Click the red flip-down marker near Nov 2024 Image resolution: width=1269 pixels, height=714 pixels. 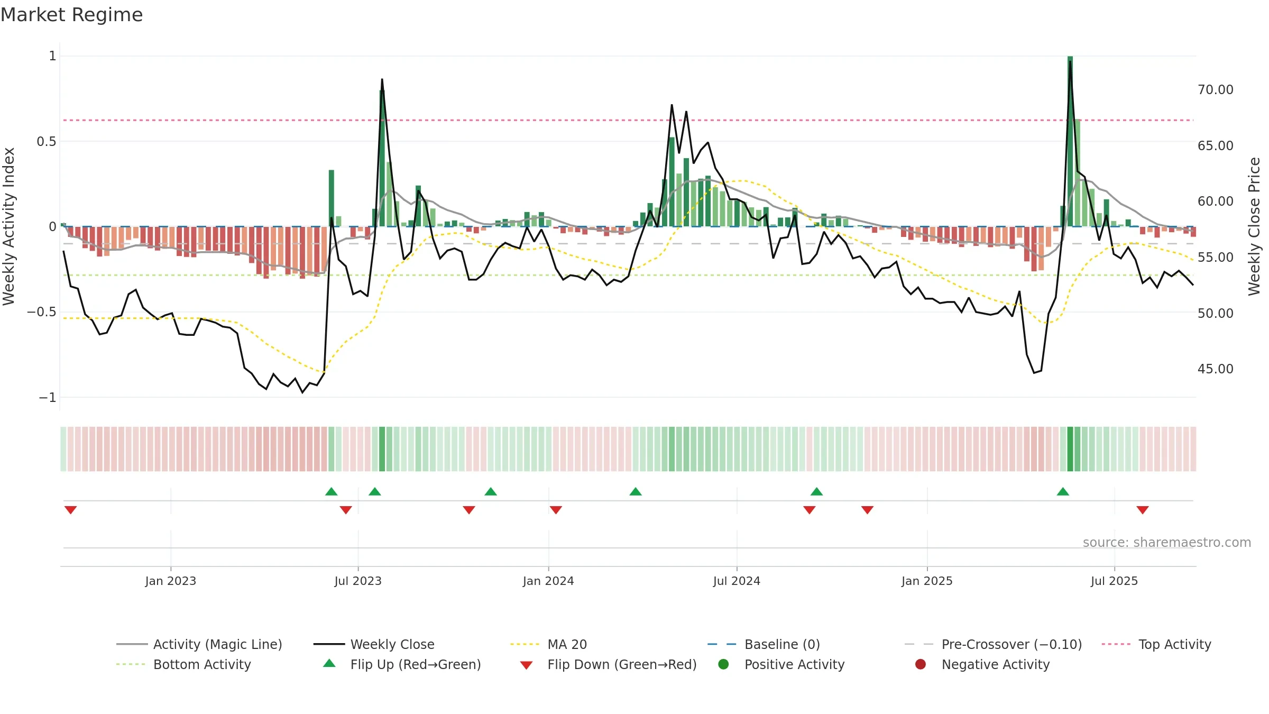[867, 510]
